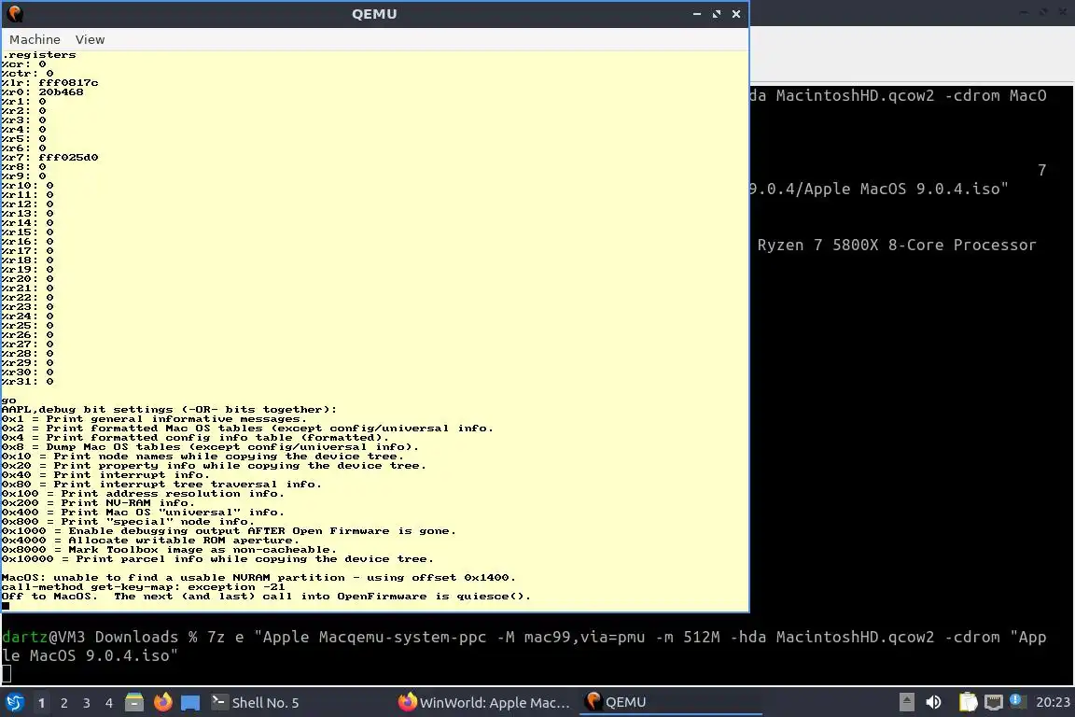Switch to workspace 4

[x=108, y=703]
